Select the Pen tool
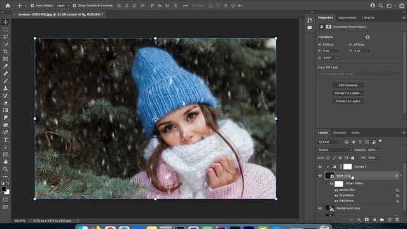Screen dimensions: 407x229 pos(6,132)
